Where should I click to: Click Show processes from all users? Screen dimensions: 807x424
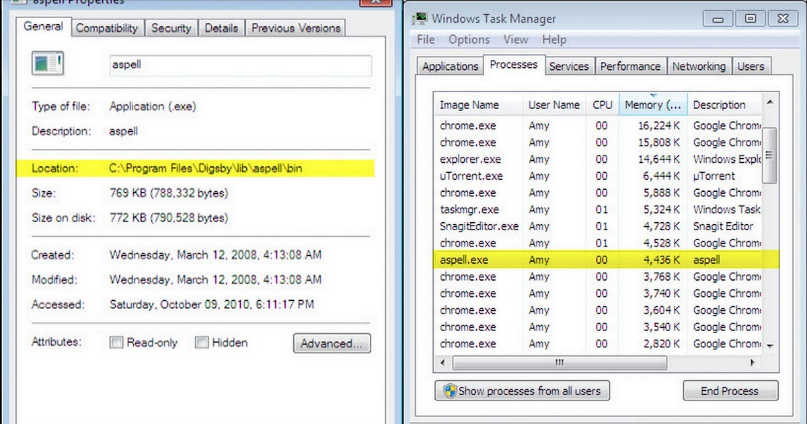522,391
